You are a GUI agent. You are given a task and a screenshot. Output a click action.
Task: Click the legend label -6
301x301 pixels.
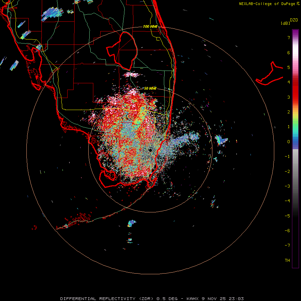pyautogui.click(x=287, y=230)
